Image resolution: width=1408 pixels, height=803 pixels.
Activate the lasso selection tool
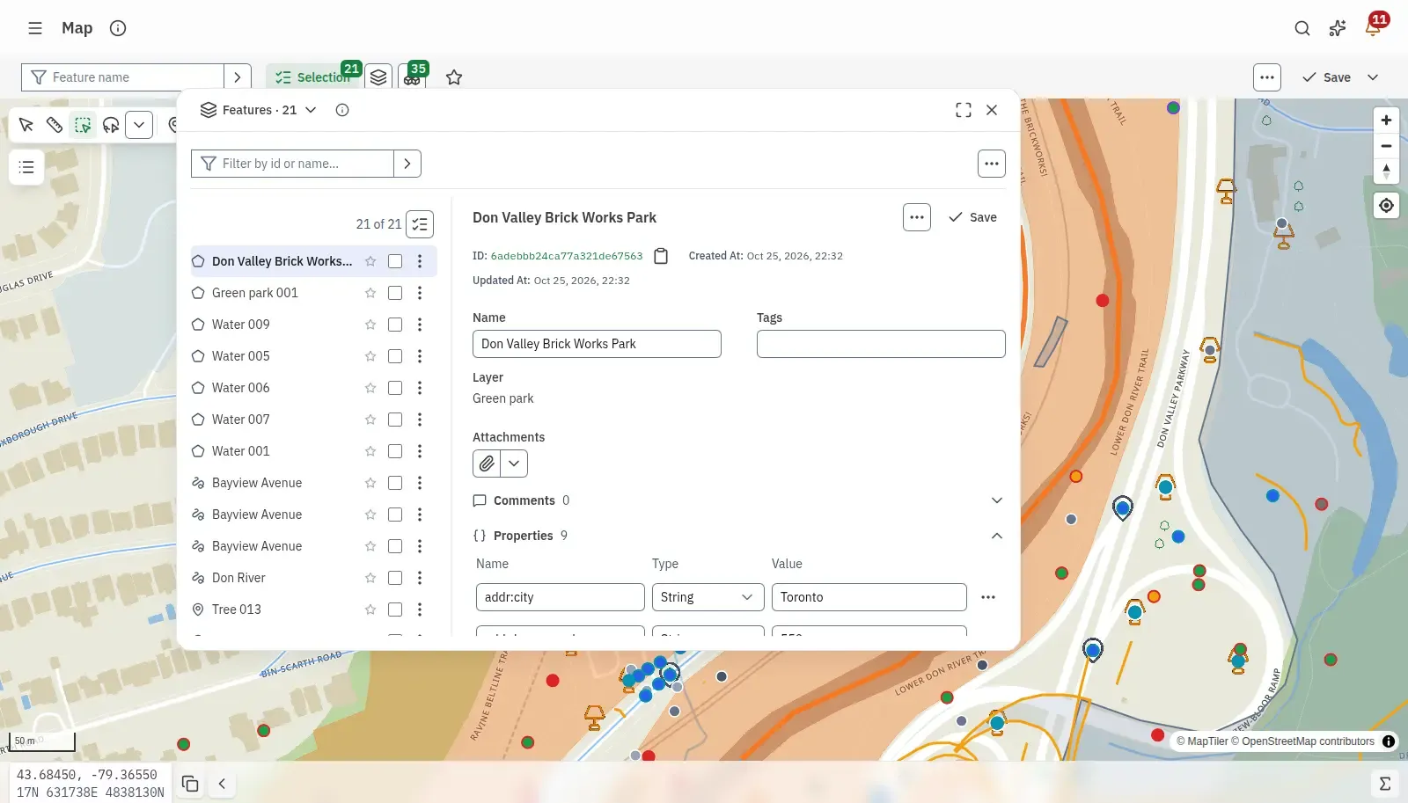111,125
